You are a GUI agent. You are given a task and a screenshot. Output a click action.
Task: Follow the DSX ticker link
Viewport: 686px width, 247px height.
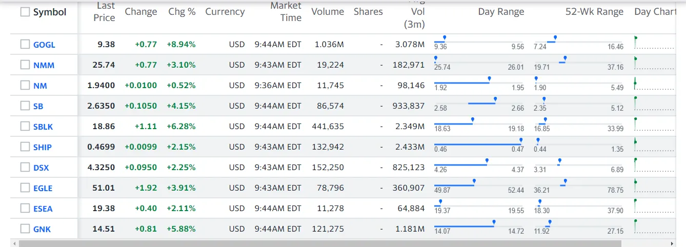[x=41, y=168]
